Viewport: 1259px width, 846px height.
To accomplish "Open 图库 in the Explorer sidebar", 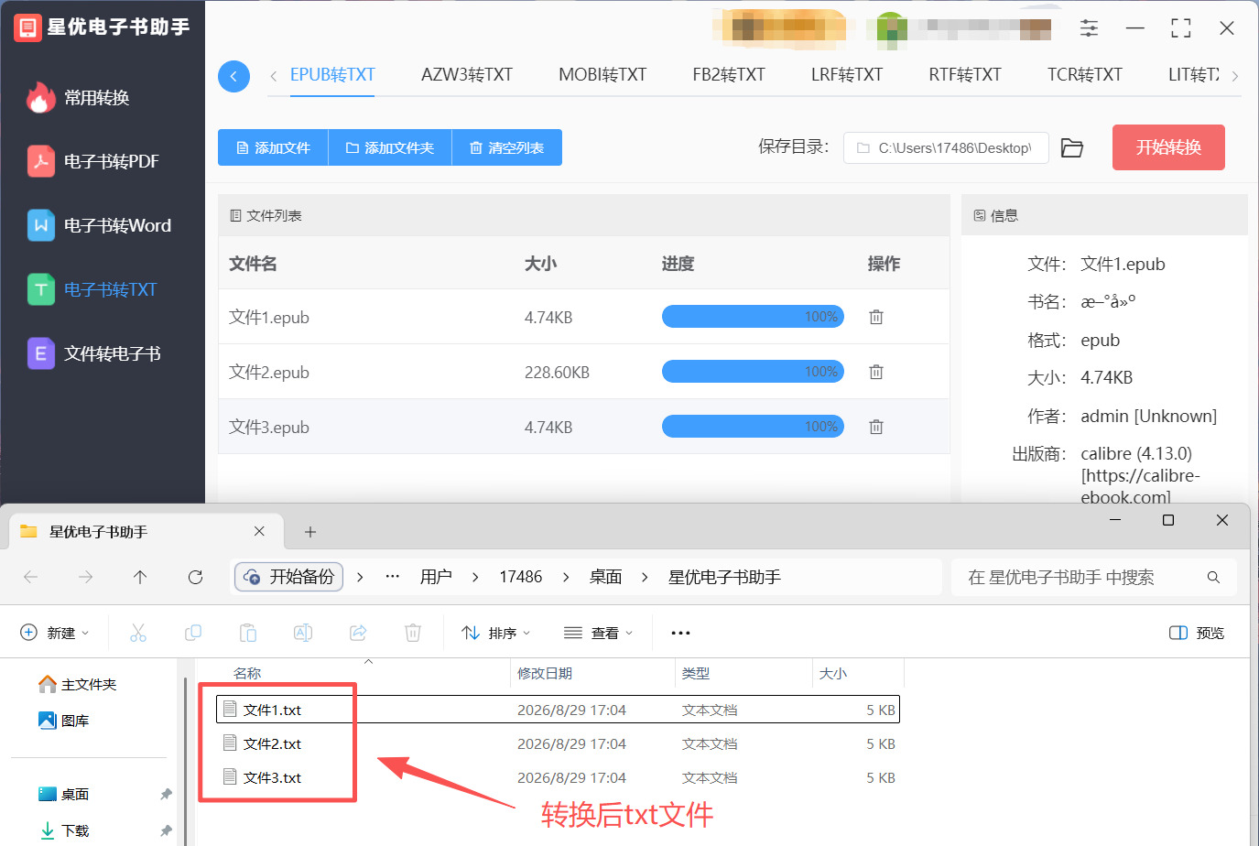I will tap(64, 721).
